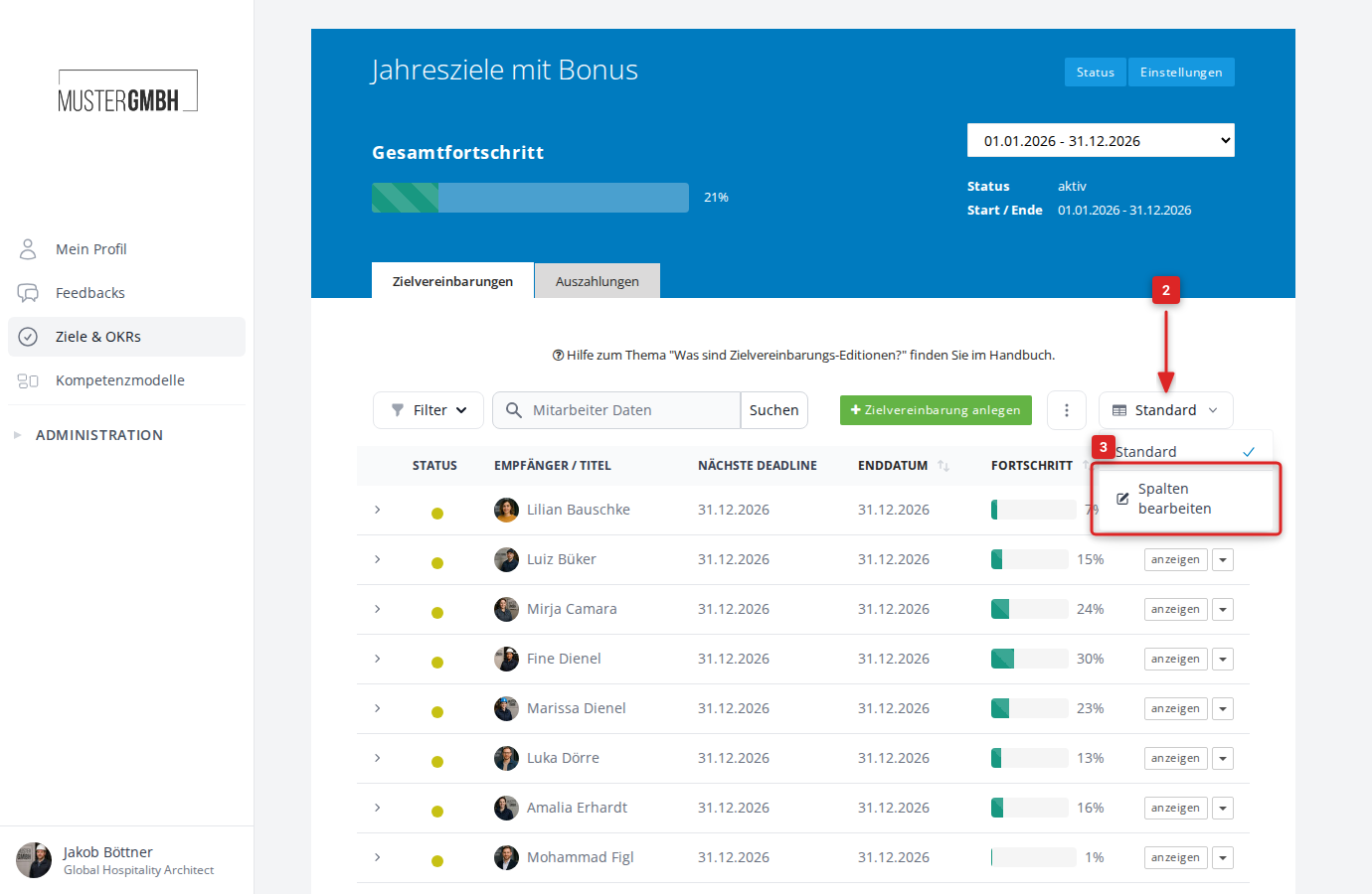Click the Einstellungen button
Screen dimensions: 1372x894
click(1181, 73)
